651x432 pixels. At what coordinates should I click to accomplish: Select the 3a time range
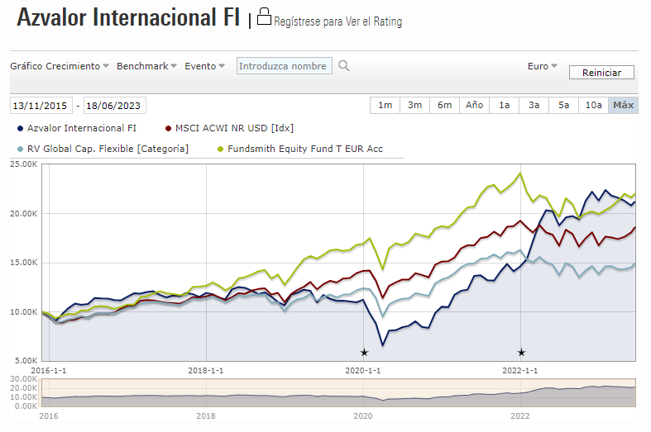click(x=534, y=105)
